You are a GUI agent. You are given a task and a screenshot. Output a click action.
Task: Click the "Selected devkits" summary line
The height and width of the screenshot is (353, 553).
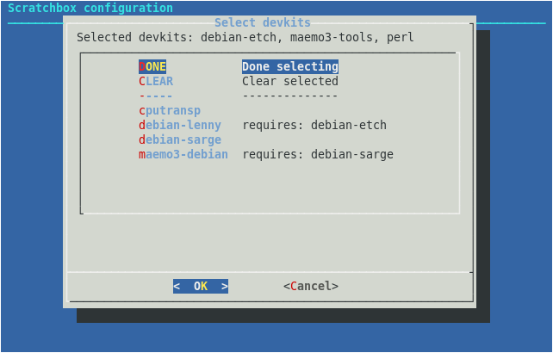[x=245, y=38]
